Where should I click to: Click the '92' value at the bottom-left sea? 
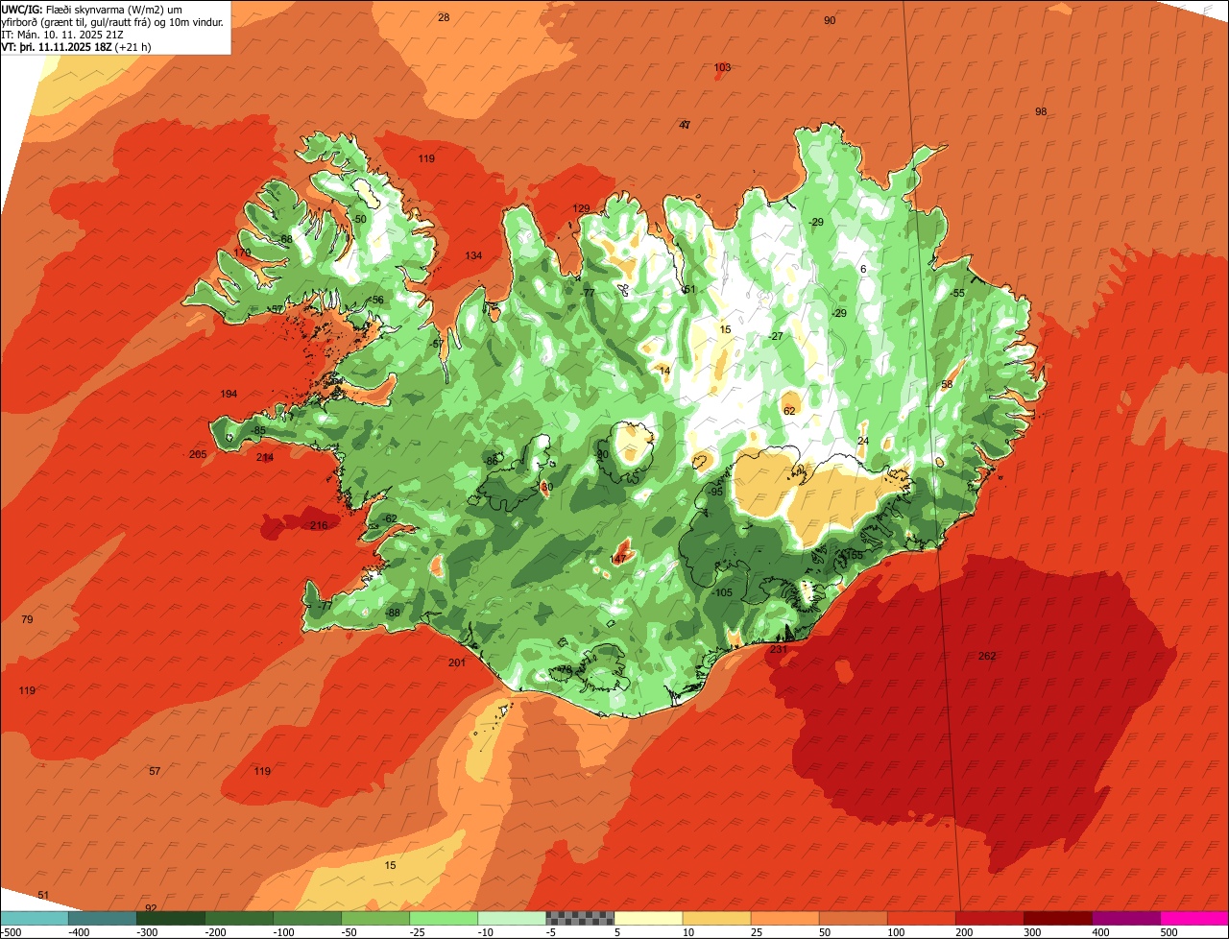pos(151,908)
